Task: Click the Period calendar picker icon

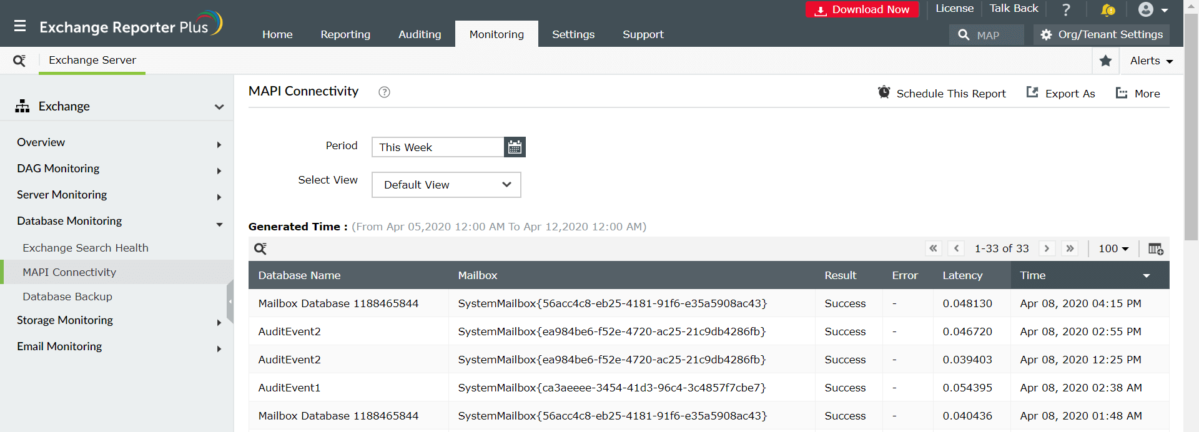Action: coord(515,147)
